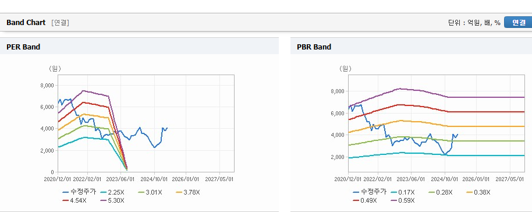Click the 6,000 y-axis label in PBR Band
Viewport: 532px width, 212px height.
tap(338, 113)
